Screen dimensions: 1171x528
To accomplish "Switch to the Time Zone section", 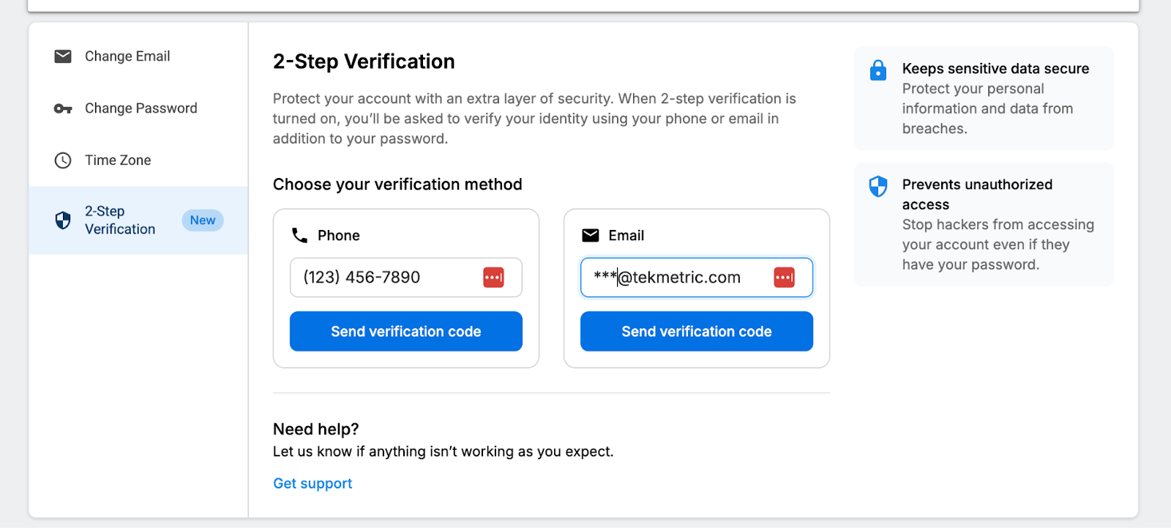I will point(118,160).
